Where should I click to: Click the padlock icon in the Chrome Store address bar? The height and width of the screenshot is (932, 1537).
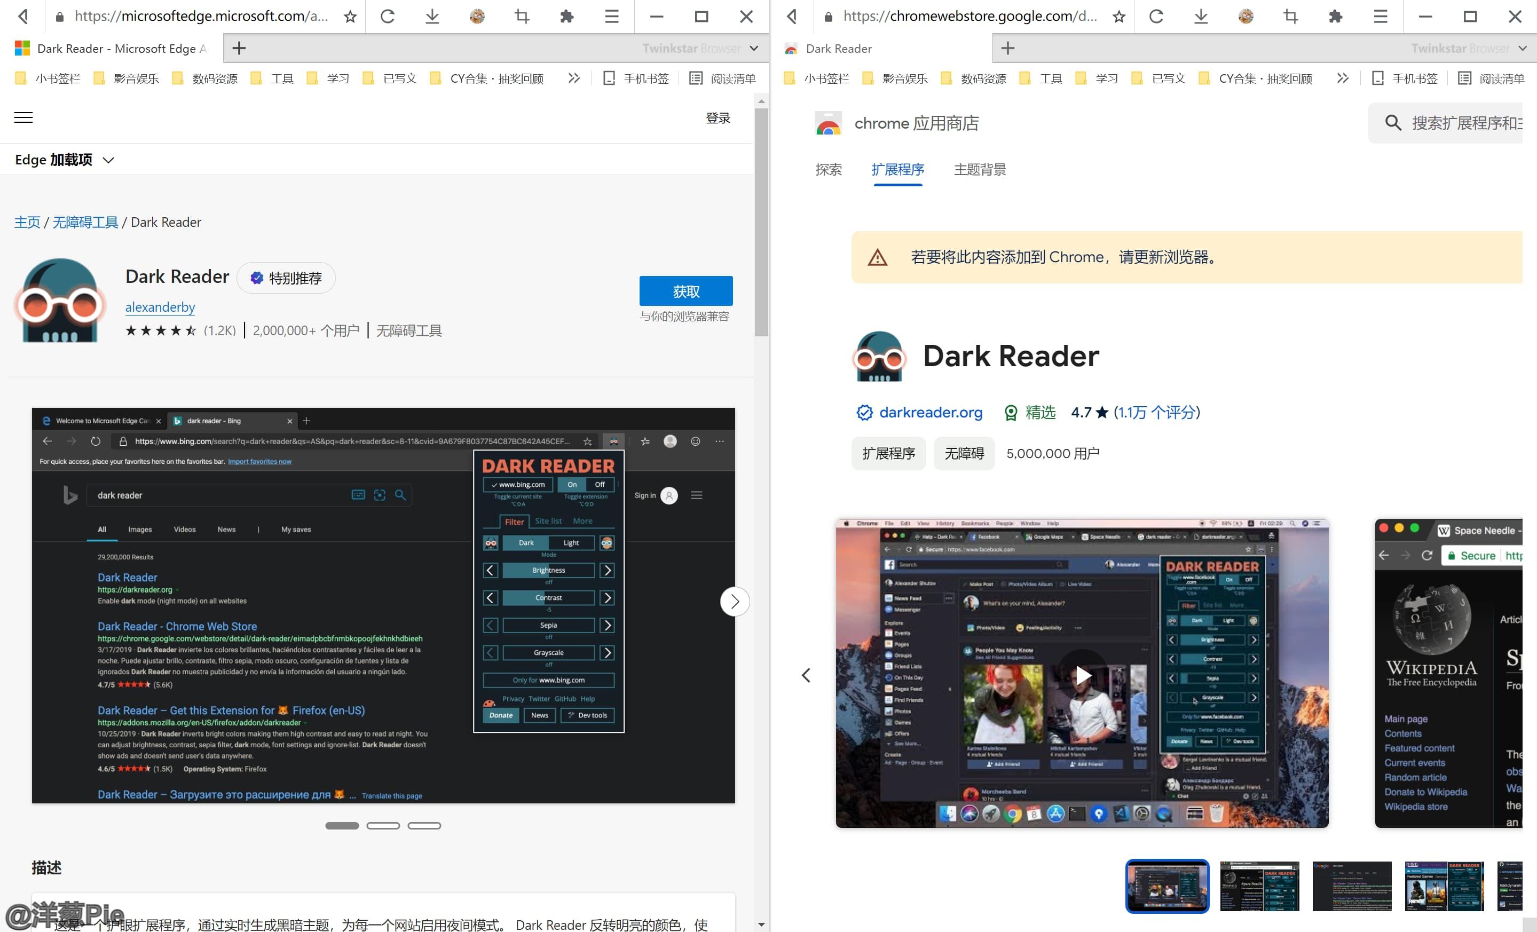(828, 16)
